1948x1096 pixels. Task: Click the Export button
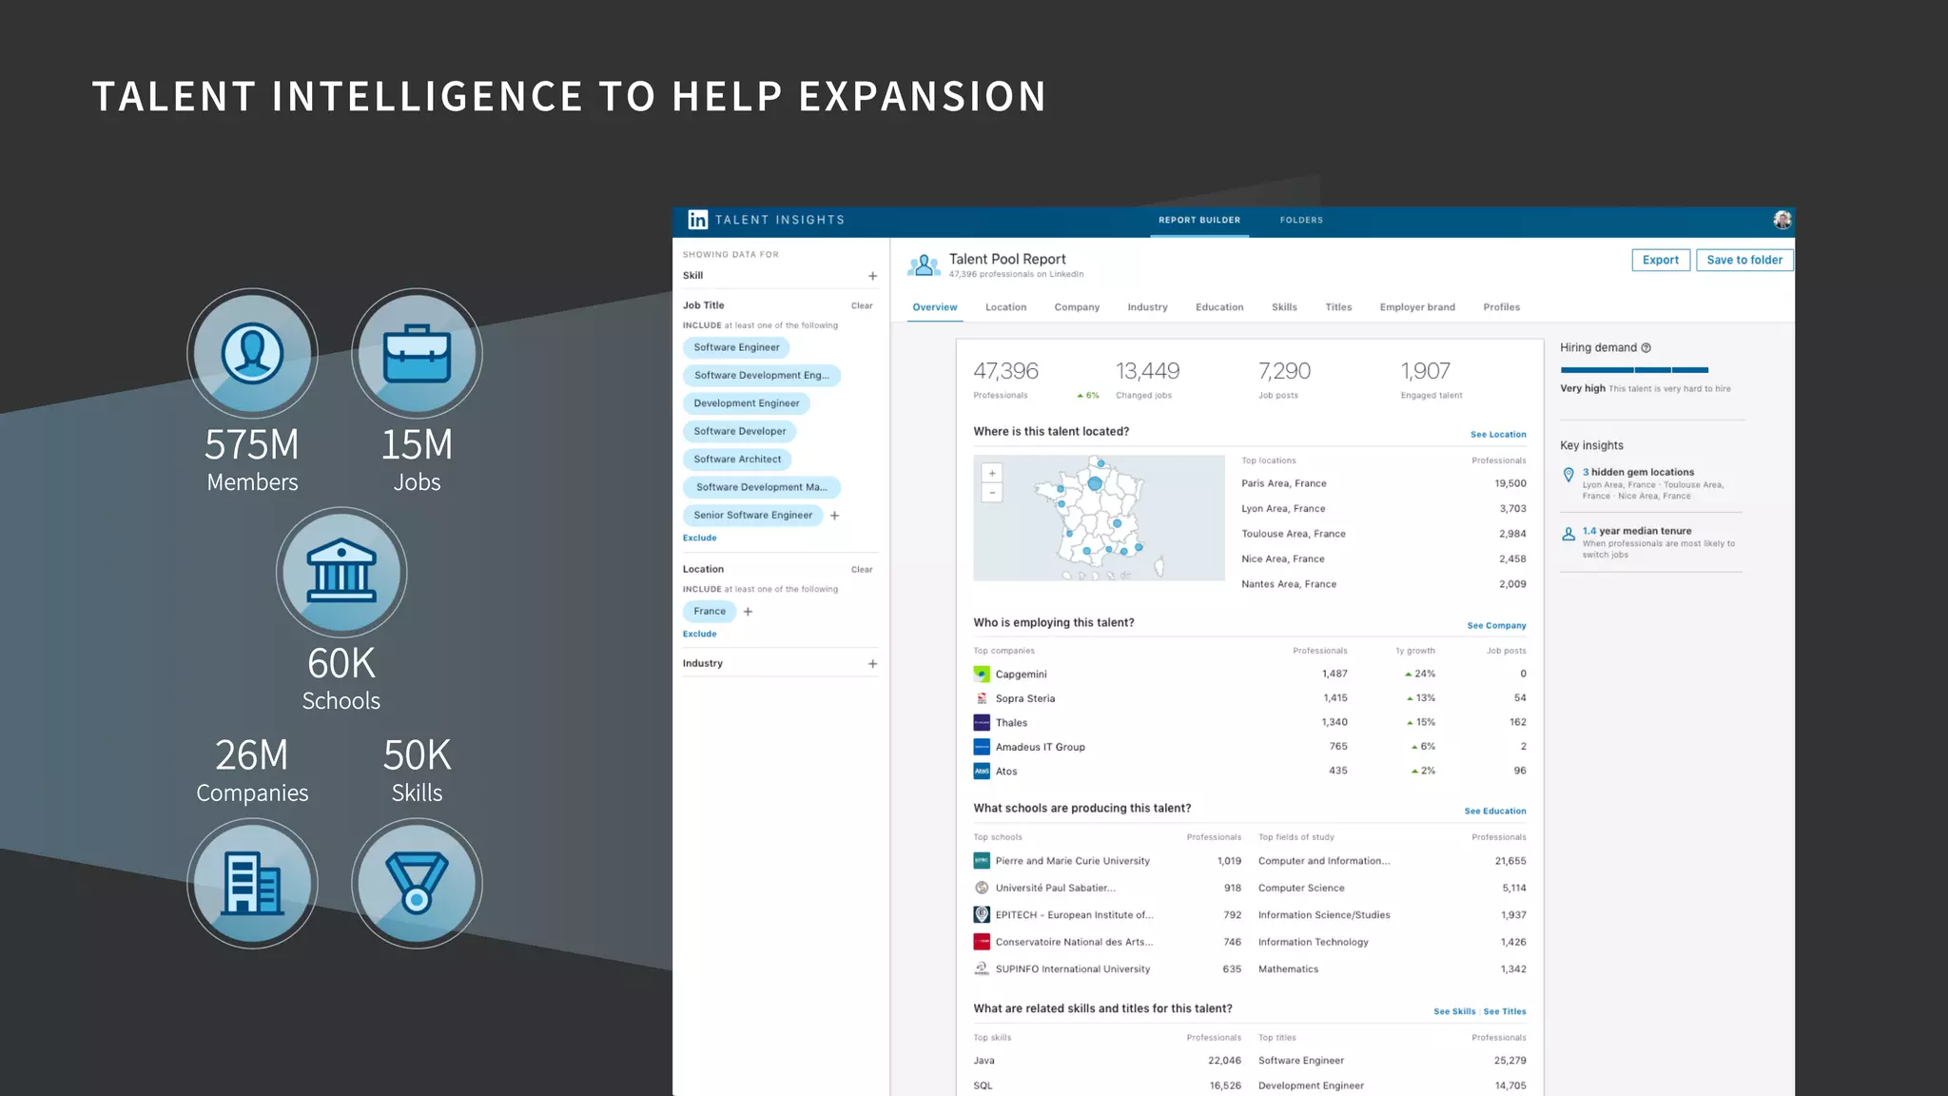1660,260
